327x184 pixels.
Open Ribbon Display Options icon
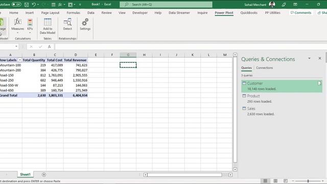click(295, 5)
